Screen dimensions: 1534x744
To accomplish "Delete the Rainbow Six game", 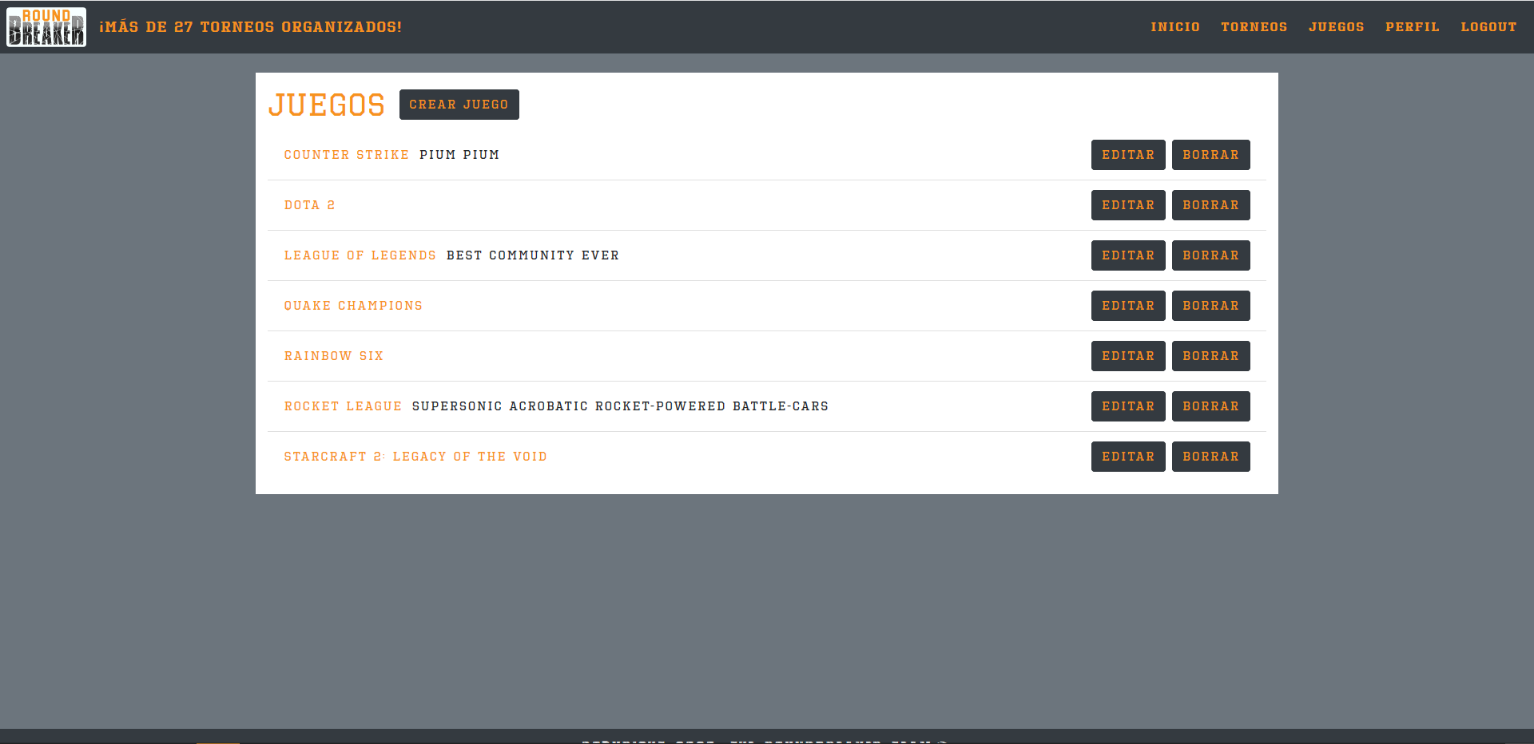I will 1211,356.
